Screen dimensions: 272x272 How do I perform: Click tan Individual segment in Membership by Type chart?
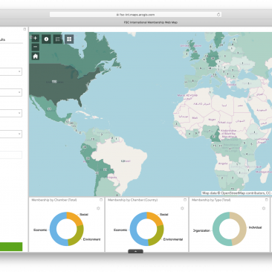pos(243,229)
